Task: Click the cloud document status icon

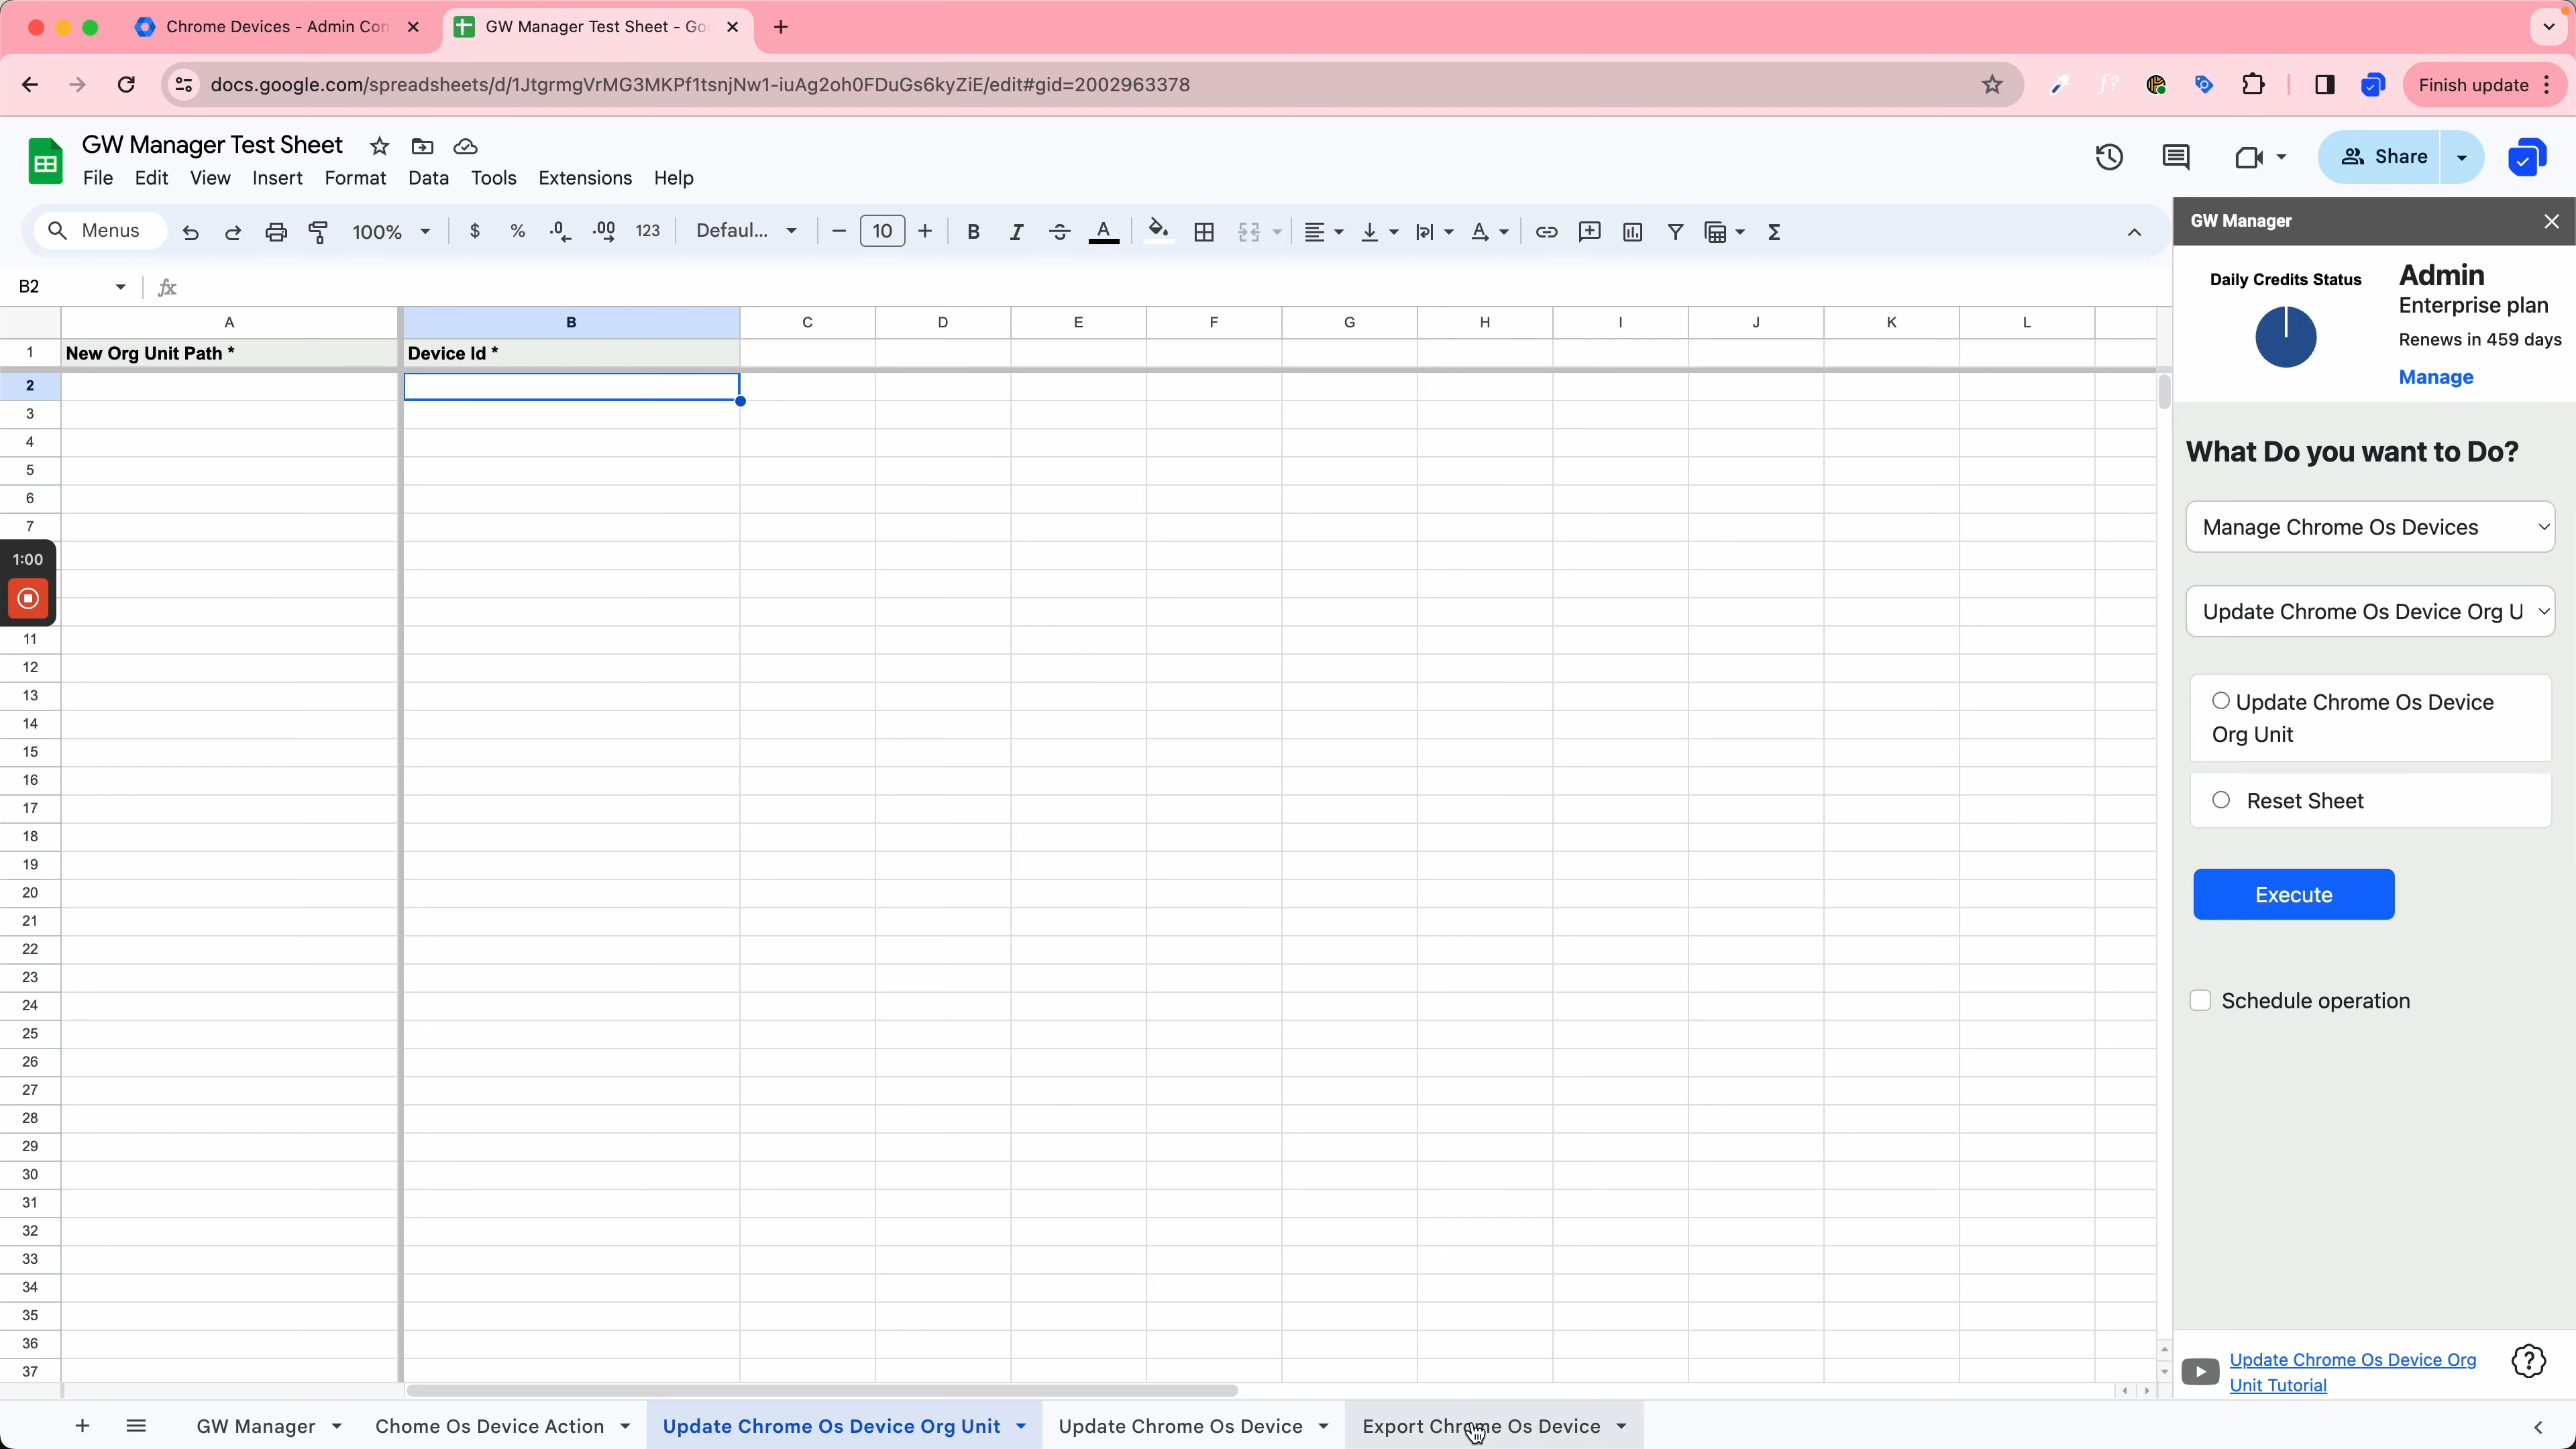Action: [466, 147]
